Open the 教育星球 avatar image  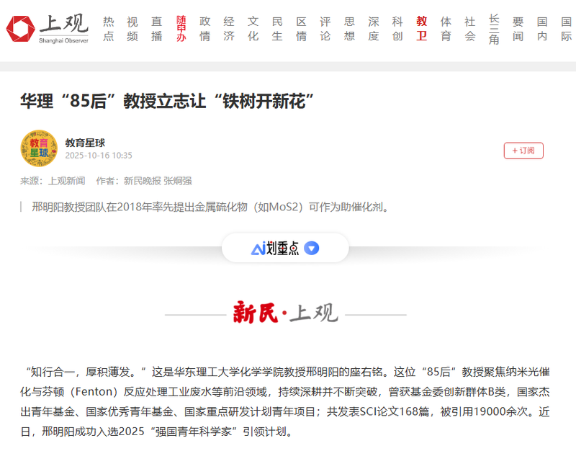point(39,148)
